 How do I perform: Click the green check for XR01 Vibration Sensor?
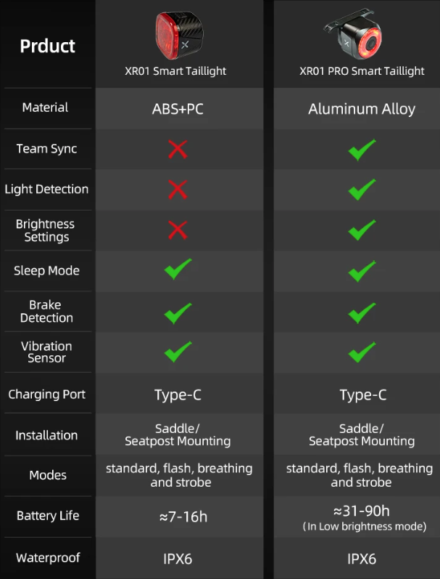click(178, 351)
